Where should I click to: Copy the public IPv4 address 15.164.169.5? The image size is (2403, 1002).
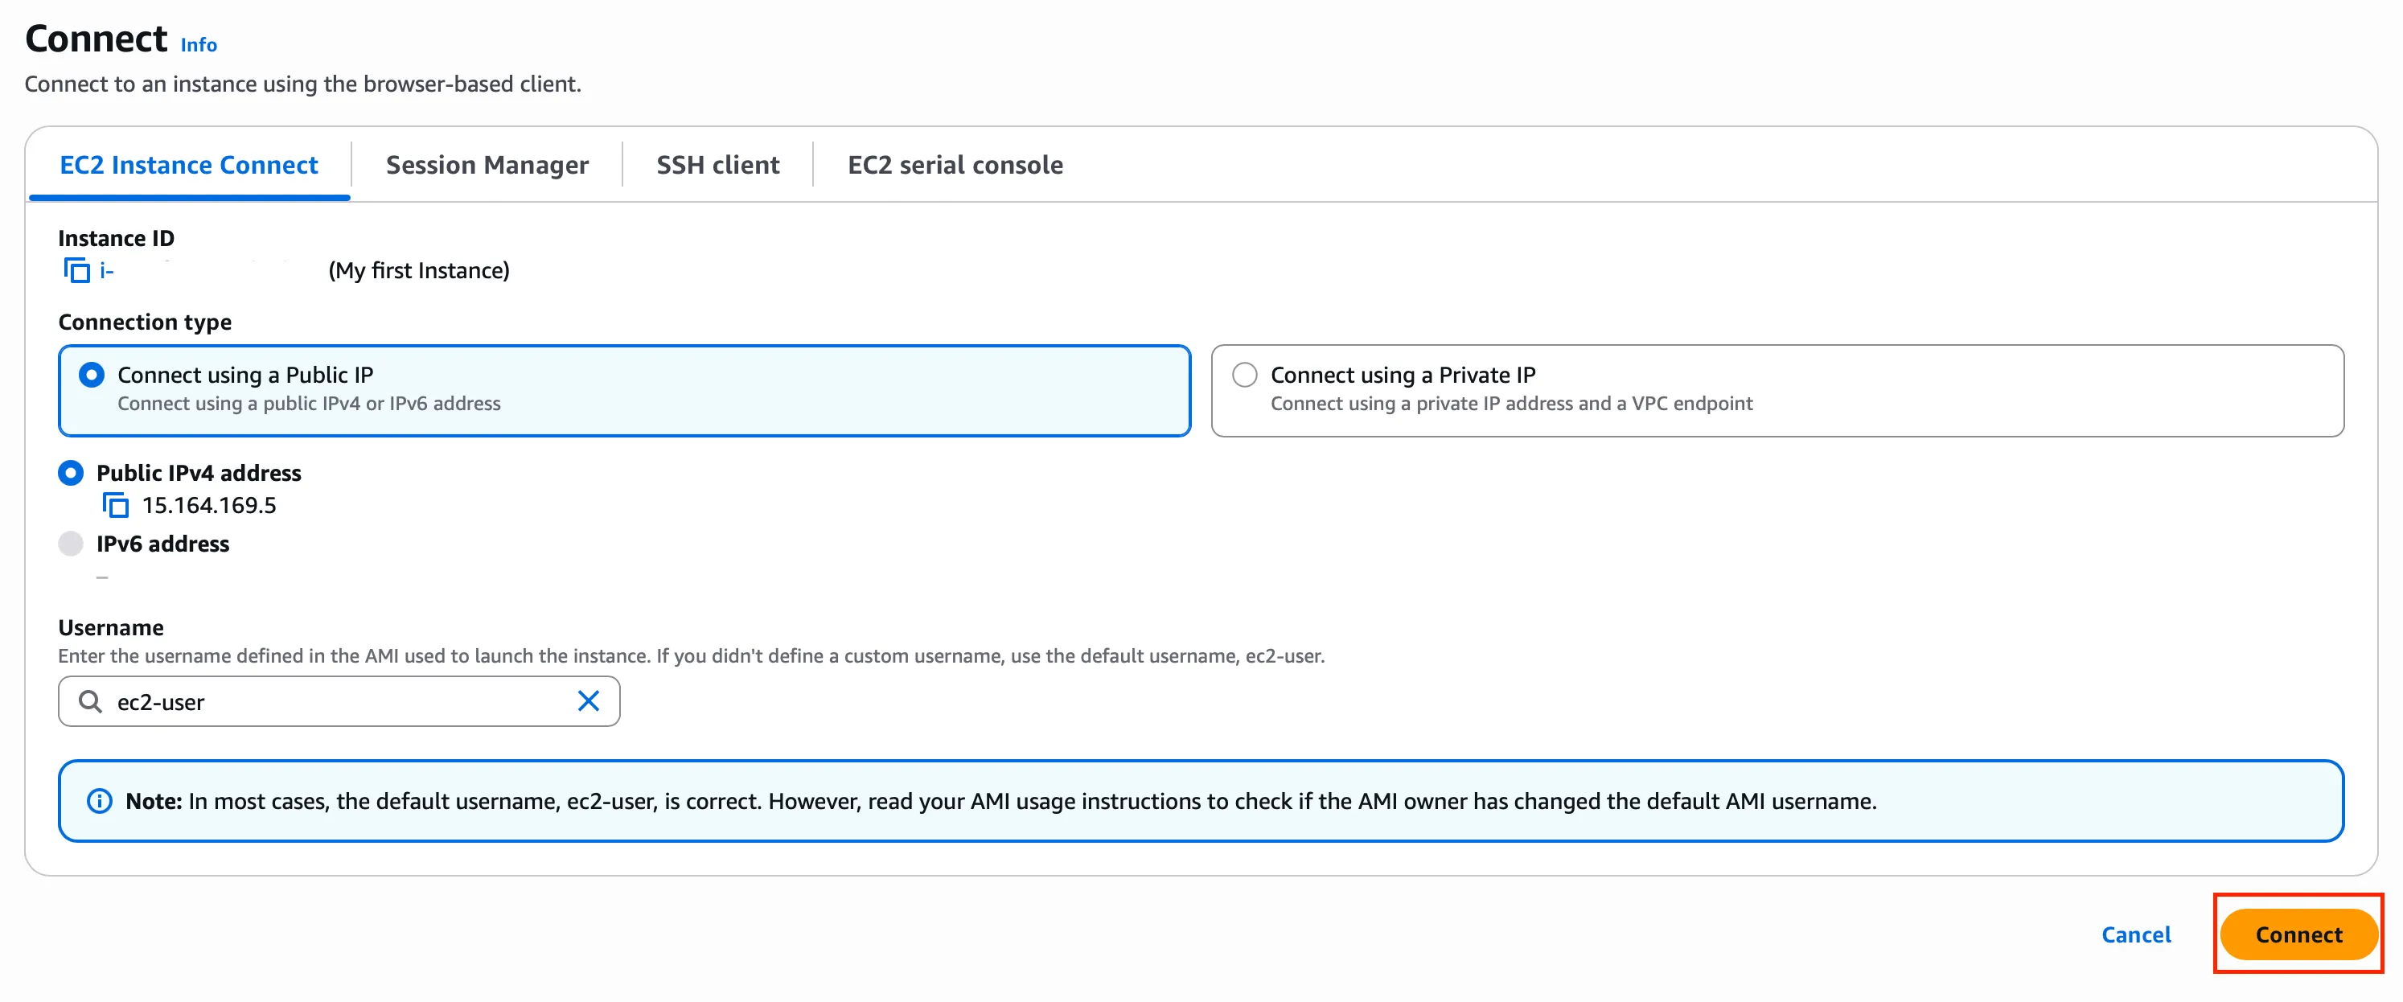coord(115,505)
